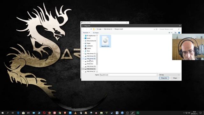Open the Action Center notification icon
The image size is (204, 115).
tap(200, 113)
